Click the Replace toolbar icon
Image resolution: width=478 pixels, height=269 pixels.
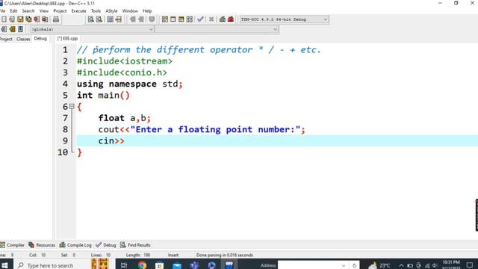99,19
